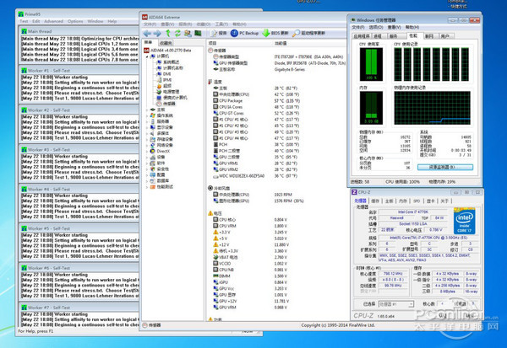The width and height of the screenshot is (507, 348).
Task: Click the AIDA64 back navigation arrow
Action: [147, 33]
